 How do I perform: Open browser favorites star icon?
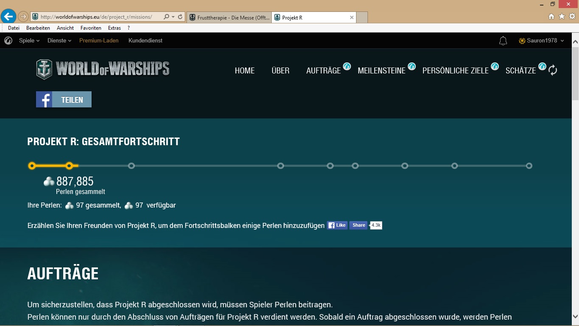point(562,17)
